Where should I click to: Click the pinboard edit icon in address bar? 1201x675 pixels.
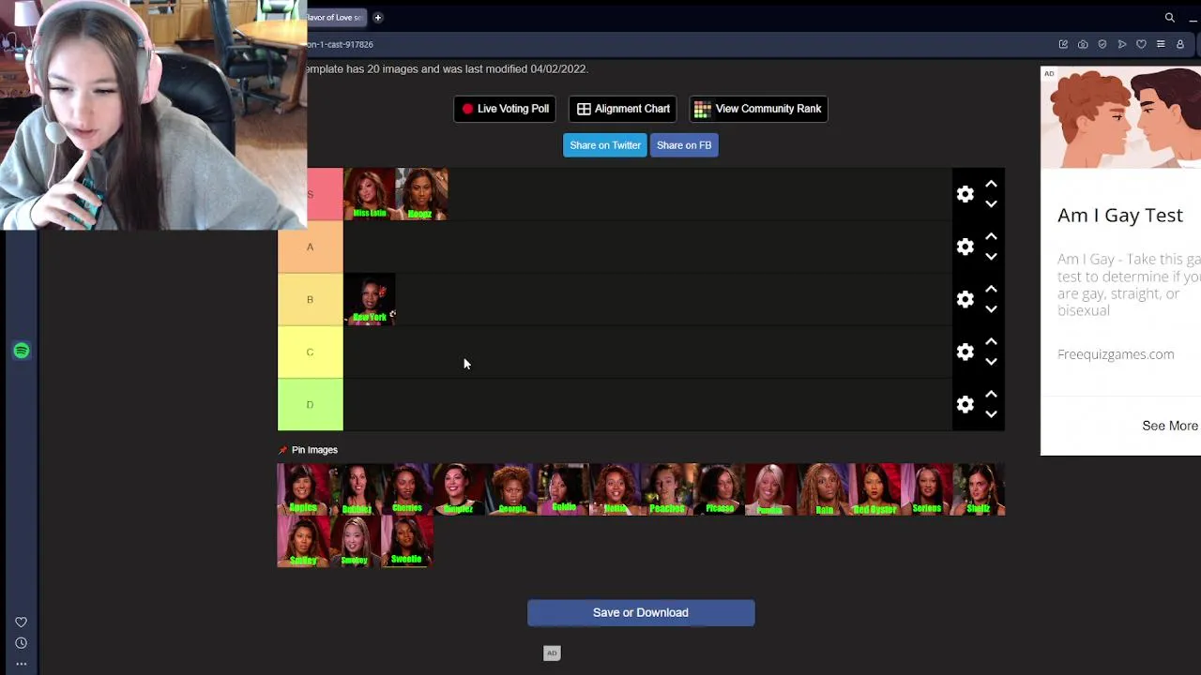pos(1063,44)
